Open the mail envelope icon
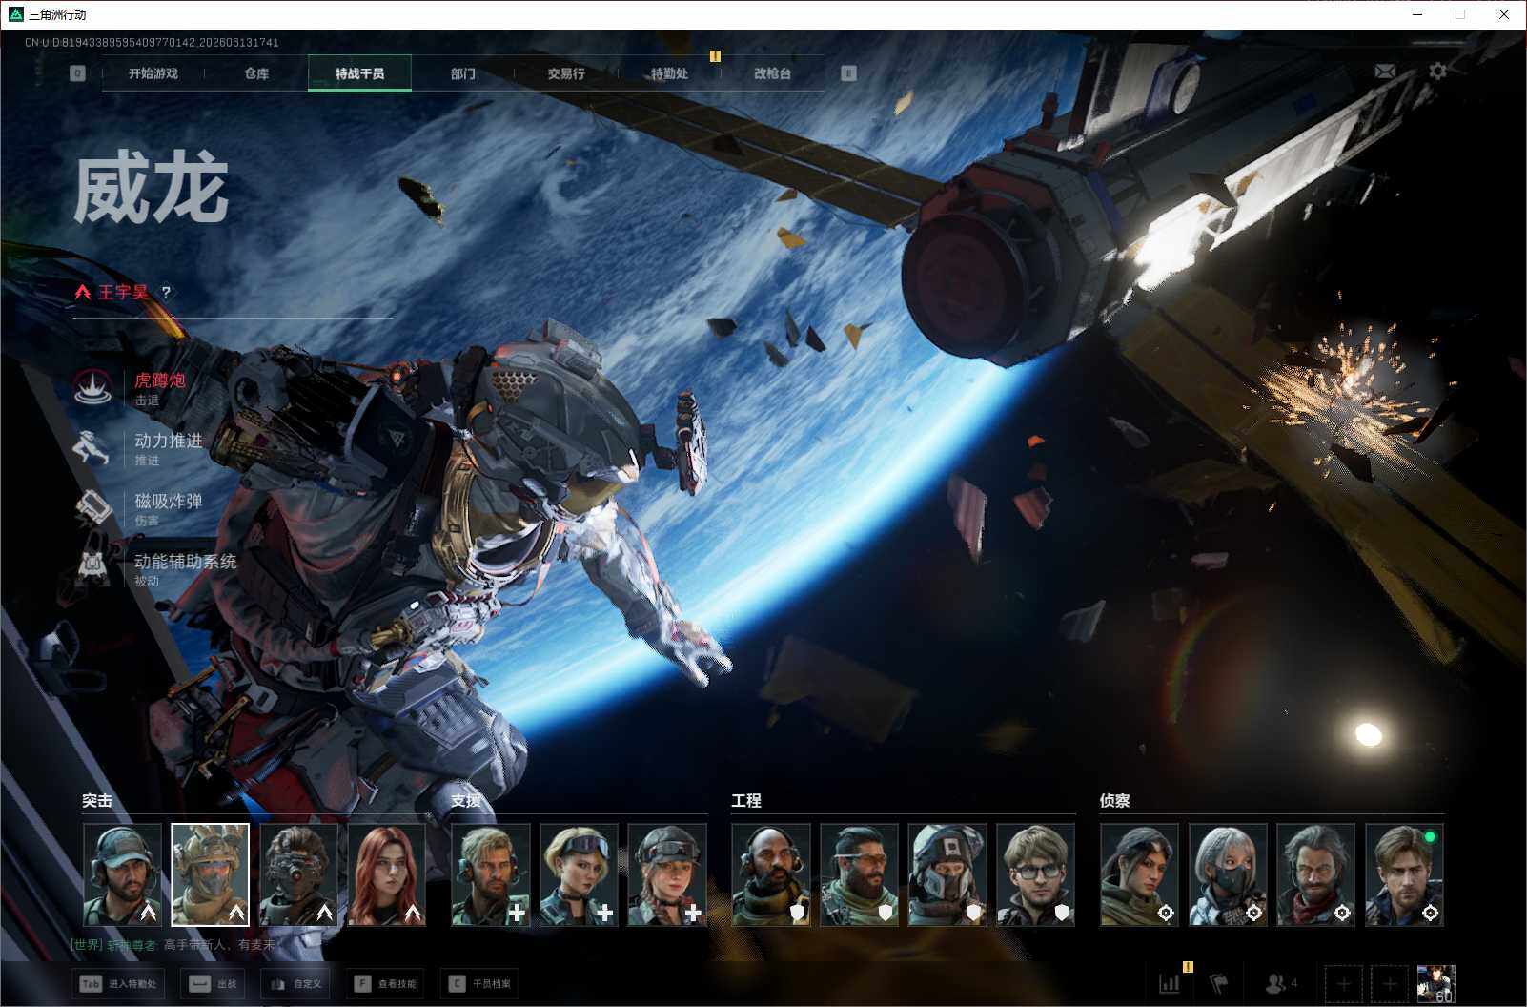 click(1385, 72)
